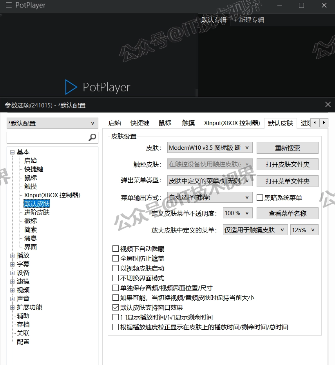Enable 黑暗系统菜单 checkbox

260,198
